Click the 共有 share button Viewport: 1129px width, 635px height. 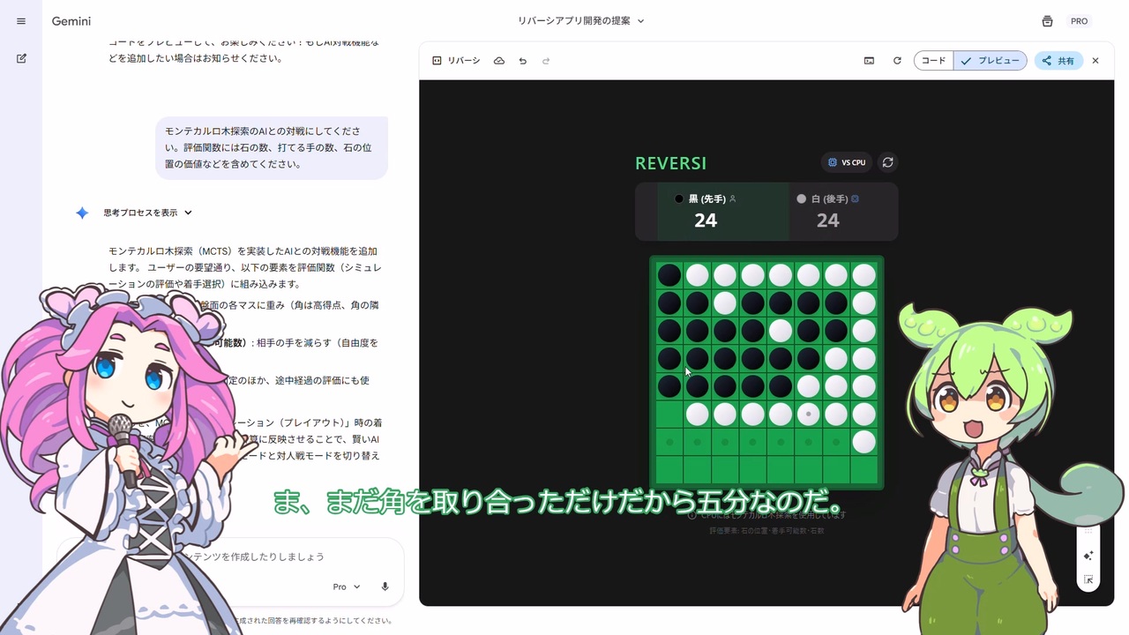[1058, 61]
